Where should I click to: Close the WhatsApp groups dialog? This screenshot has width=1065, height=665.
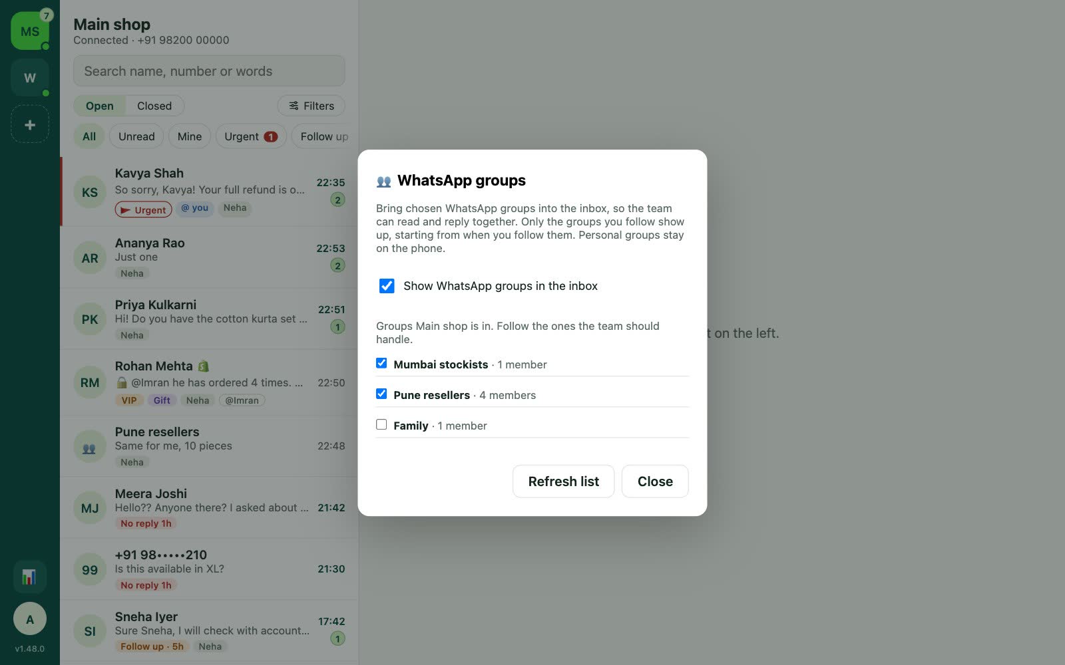click(655, 481)
